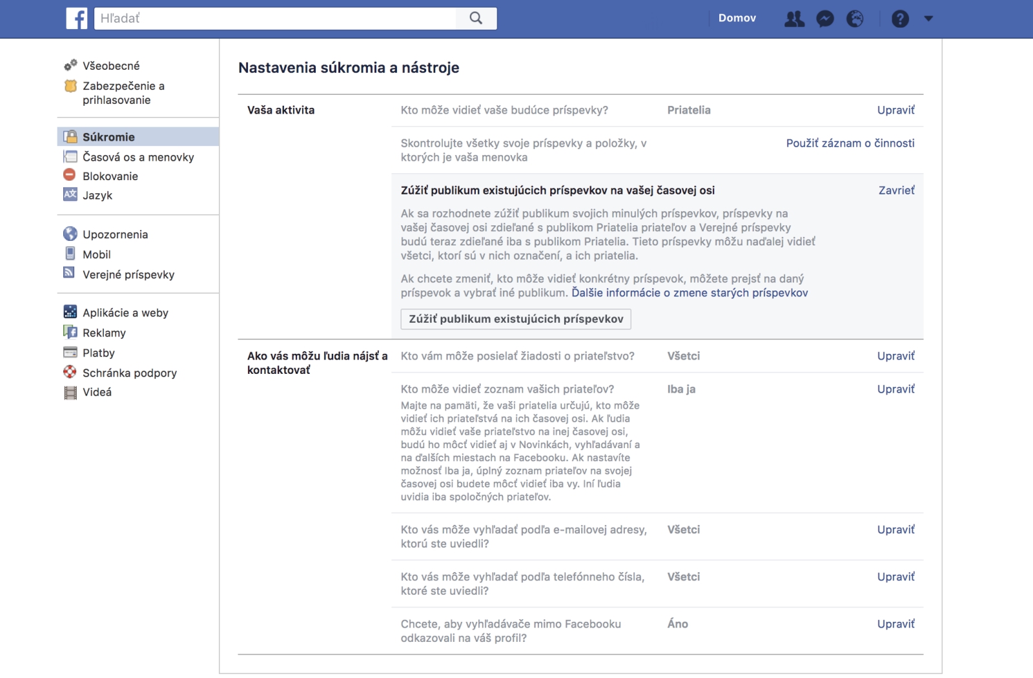This screenshot has height=678, width=1033.
Task: Select Súkromie in the sidebar
Action: pyautogui.click(x=108, y=137)
